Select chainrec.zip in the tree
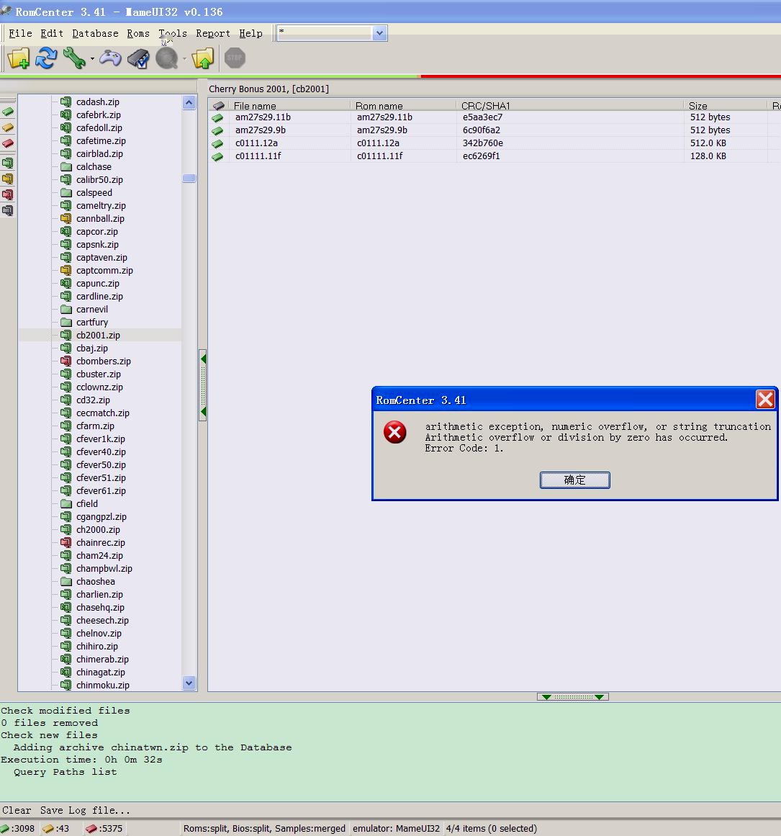This screenshot has width=781, height=836. point(101,542)
